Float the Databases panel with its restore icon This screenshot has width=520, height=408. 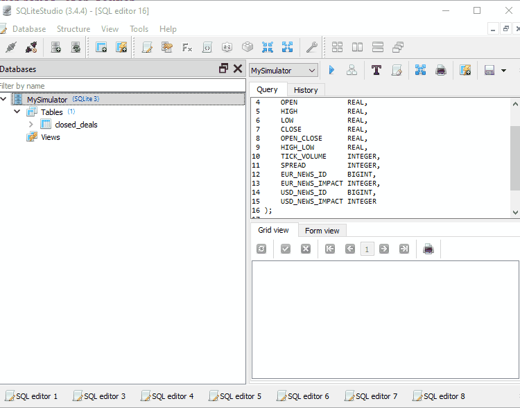pos(223,69)
